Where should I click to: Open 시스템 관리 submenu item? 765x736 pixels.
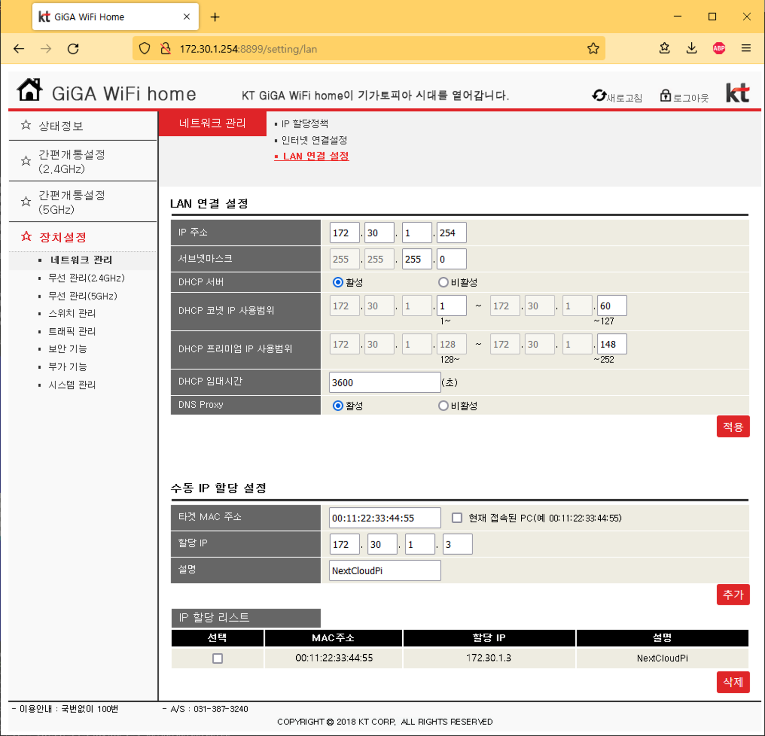pyautogui.click(x=72, y=385)
